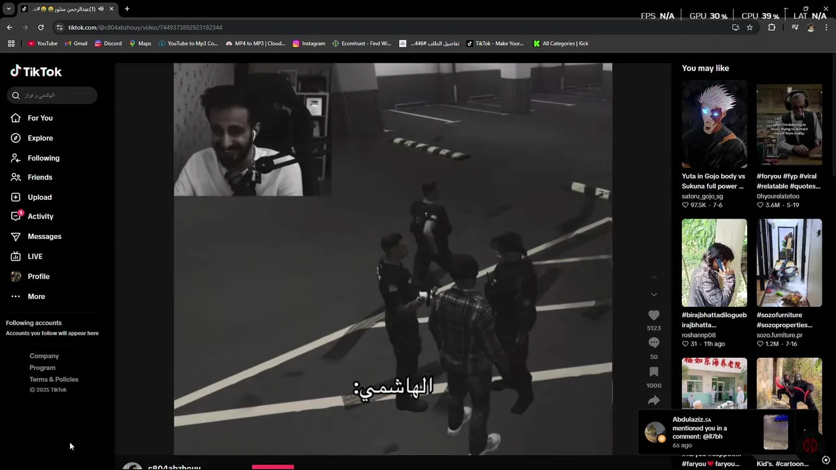Image resolution: width=836 pixels, height=470 pixels.
Task: View site information icon in address bar
Action: (60, 27)
